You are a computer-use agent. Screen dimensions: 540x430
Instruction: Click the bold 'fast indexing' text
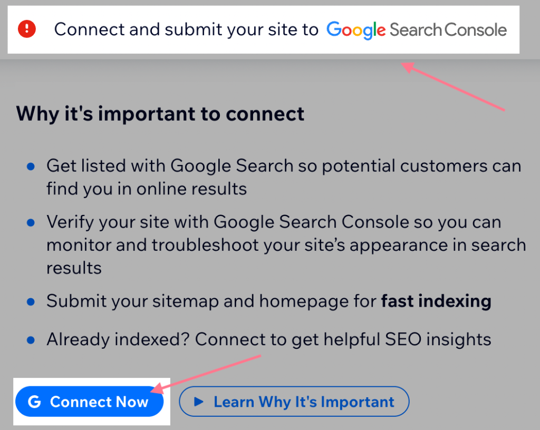436,301
